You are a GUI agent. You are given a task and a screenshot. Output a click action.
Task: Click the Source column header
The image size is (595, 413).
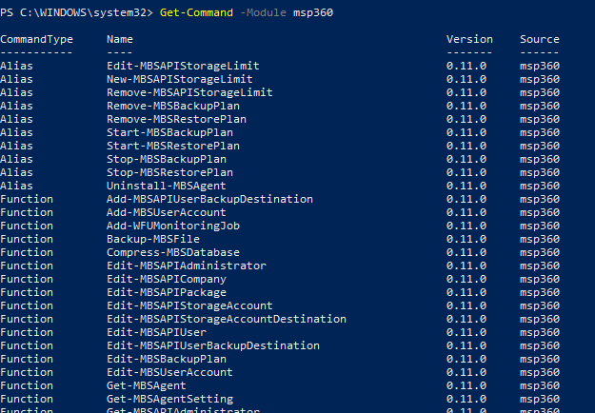[x=540, y=39]
